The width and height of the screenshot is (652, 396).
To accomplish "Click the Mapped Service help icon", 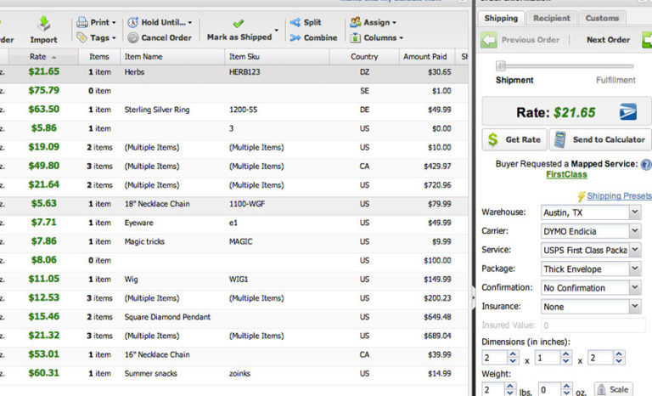I will [x=646, y=164].
